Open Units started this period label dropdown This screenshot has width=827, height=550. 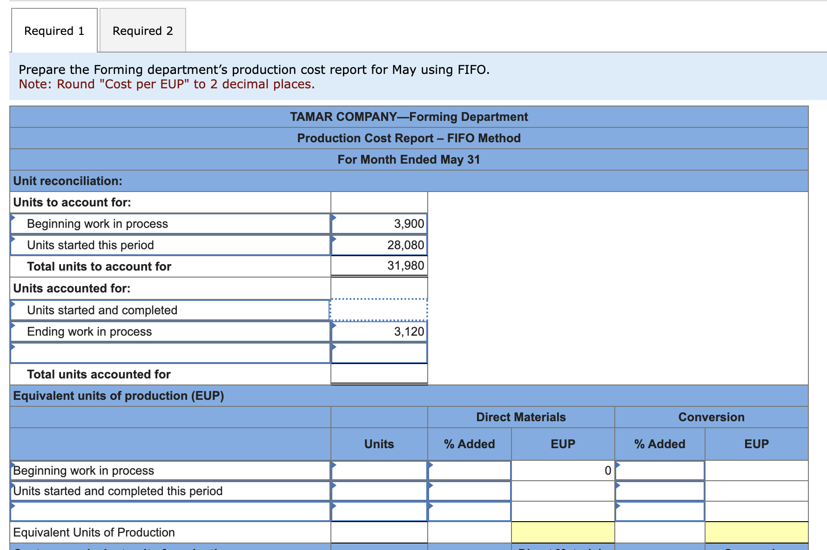[170, 245]
